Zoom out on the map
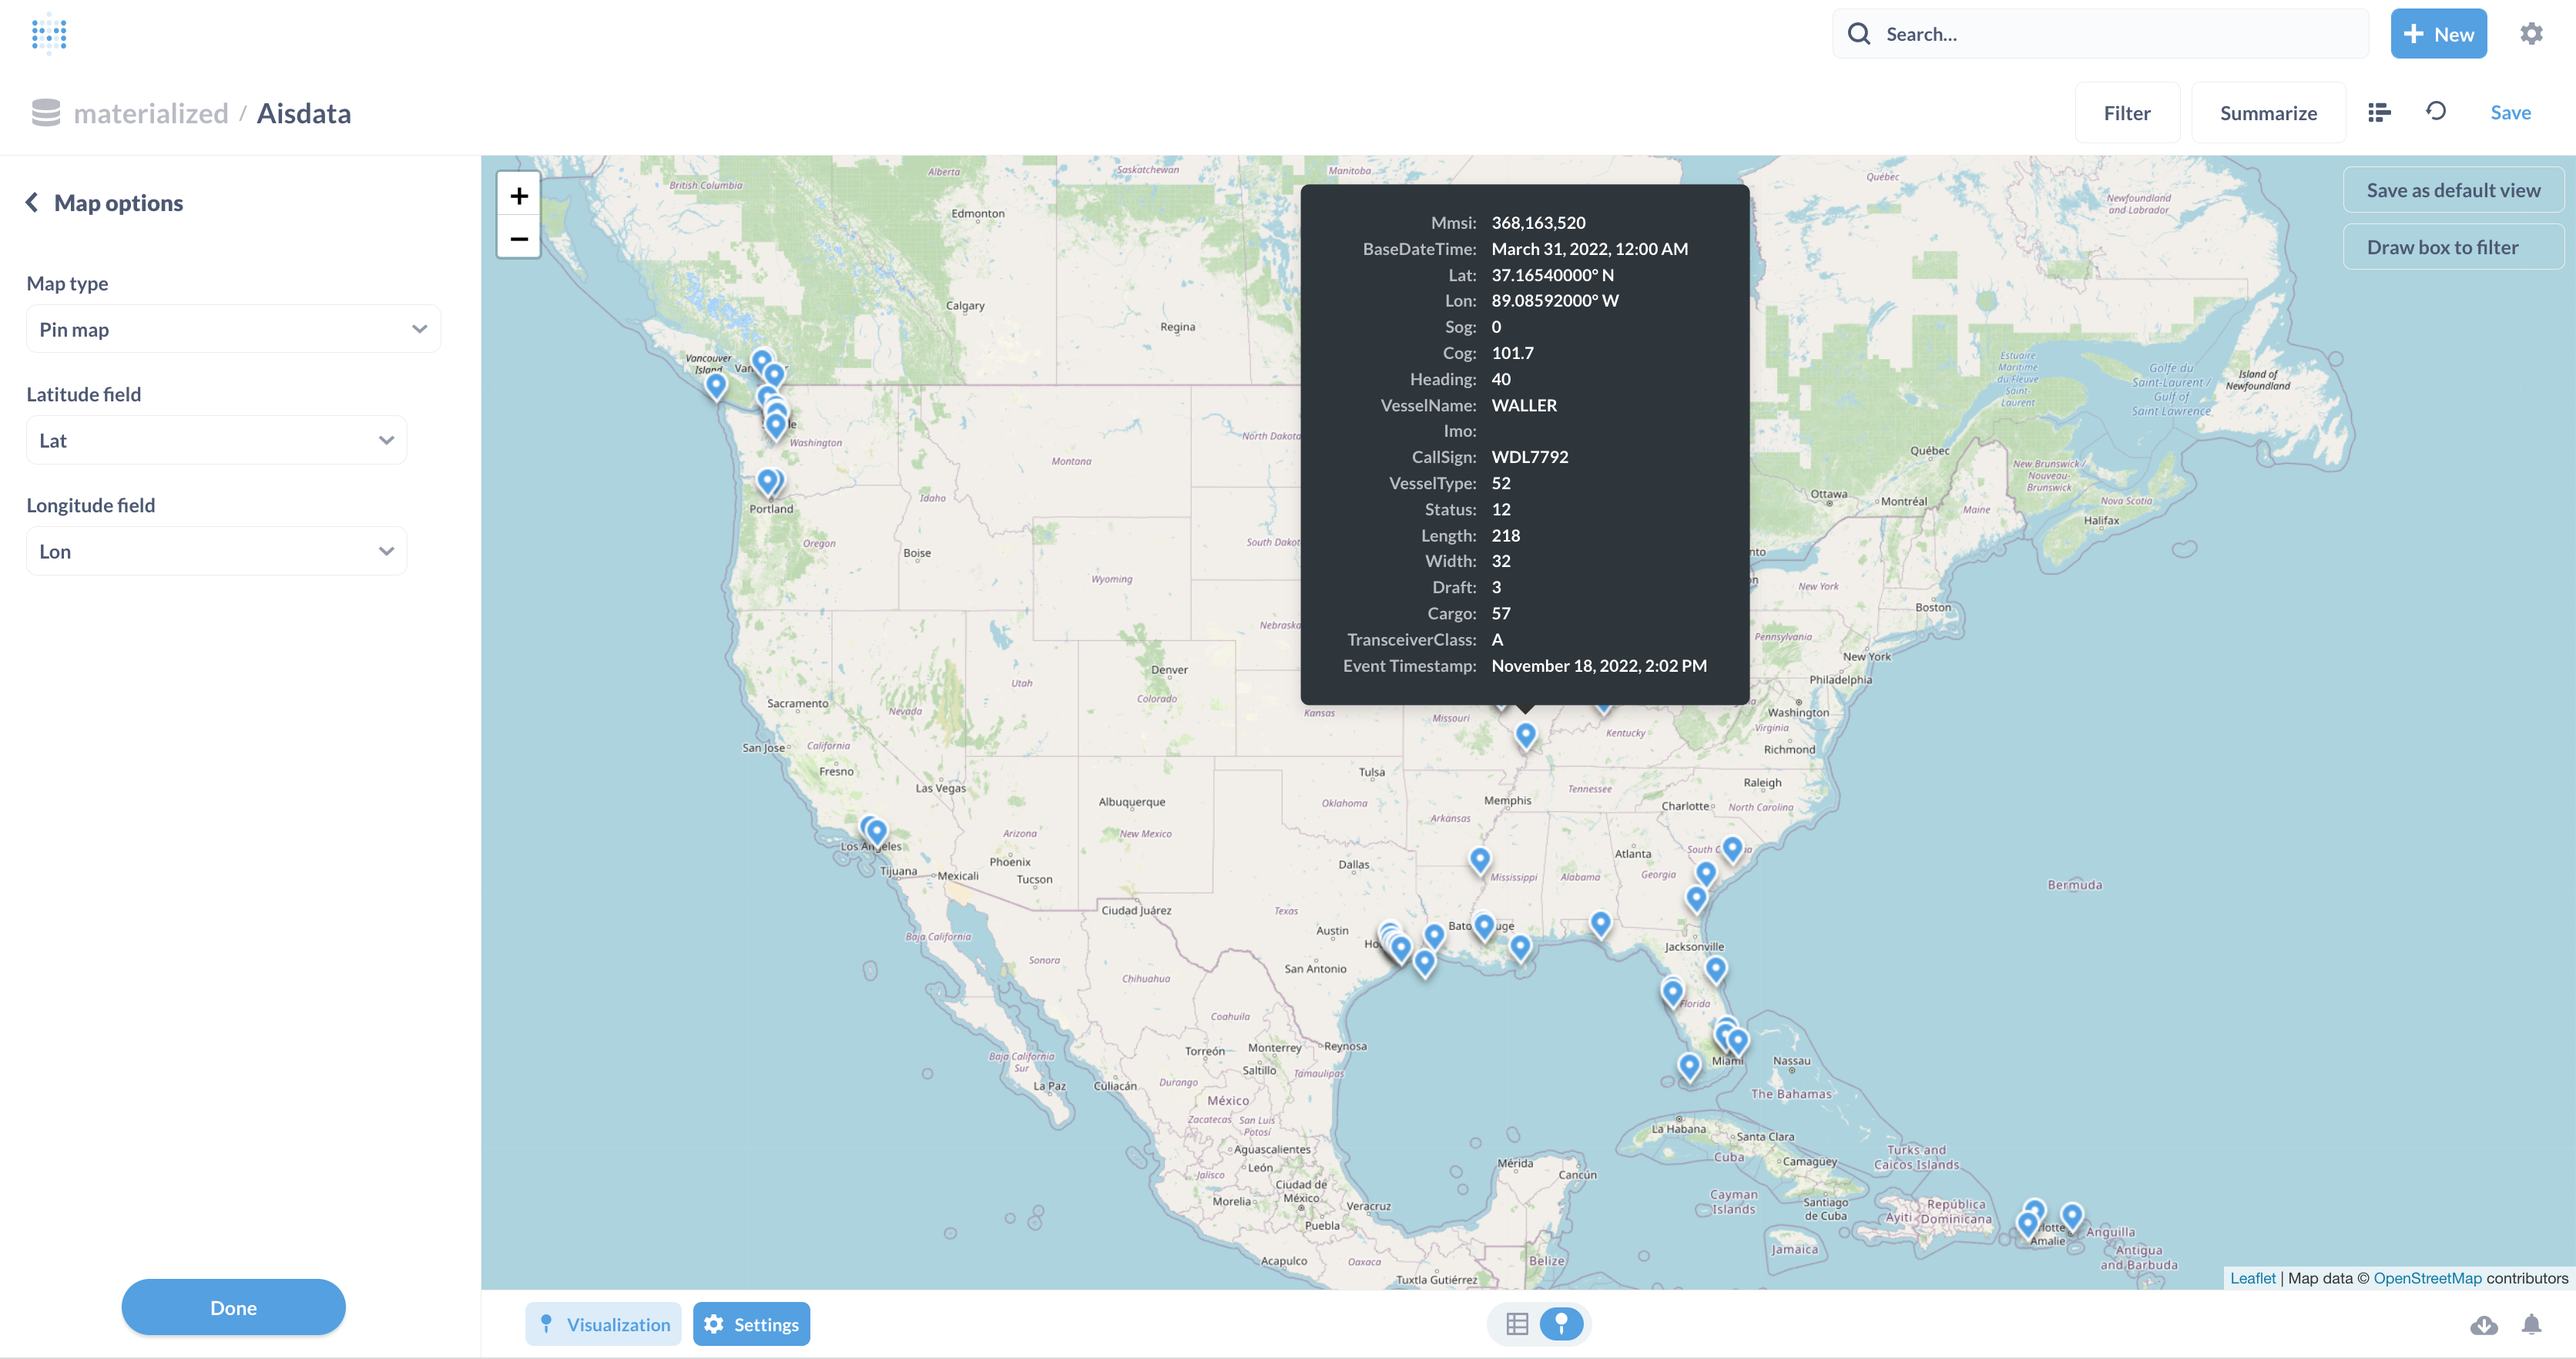 pos(518,238)
